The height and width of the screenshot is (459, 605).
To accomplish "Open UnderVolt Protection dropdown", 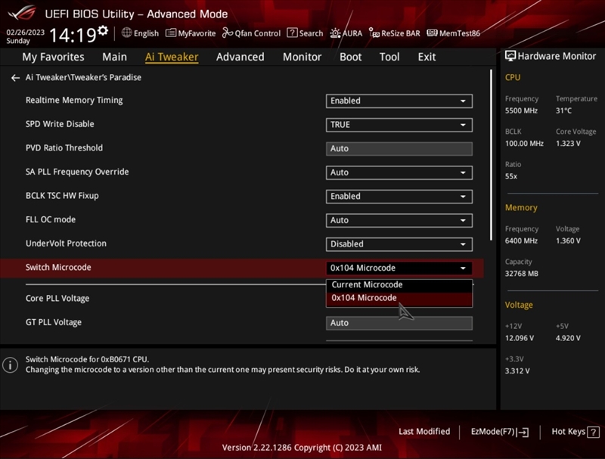I will coord(399,244).
